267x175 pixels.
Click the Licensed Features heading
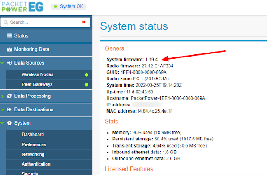point(129,169)
